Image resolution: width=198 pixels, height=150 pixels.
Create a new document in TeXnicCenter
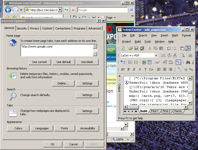point(123,48)
